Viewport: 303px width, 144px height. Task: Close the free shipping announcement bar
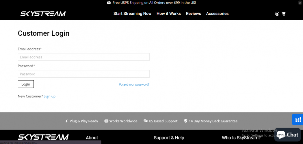point(300,3)
